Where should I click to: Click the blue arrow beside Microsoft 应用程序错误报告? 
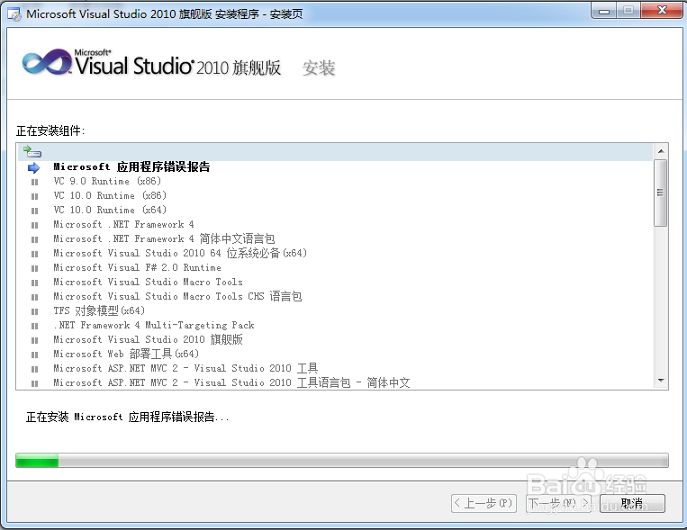(33, 167)
